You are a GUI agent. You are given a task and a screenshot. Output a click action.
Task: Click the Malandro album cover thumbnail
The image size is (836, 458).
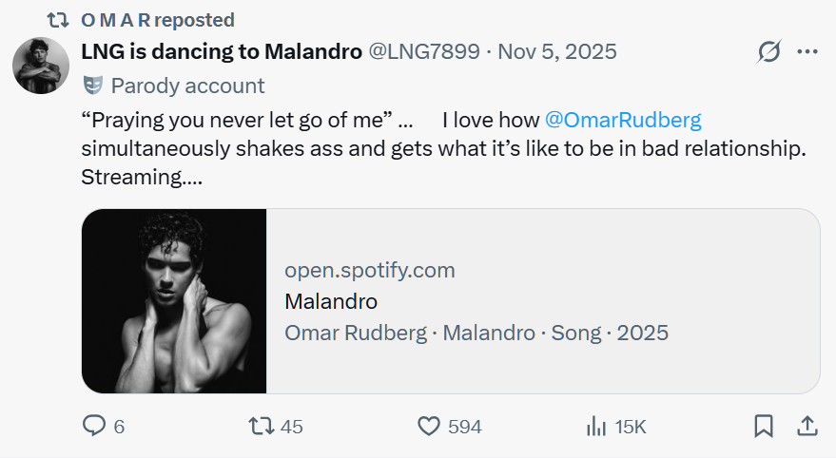[x=174, y=301]
